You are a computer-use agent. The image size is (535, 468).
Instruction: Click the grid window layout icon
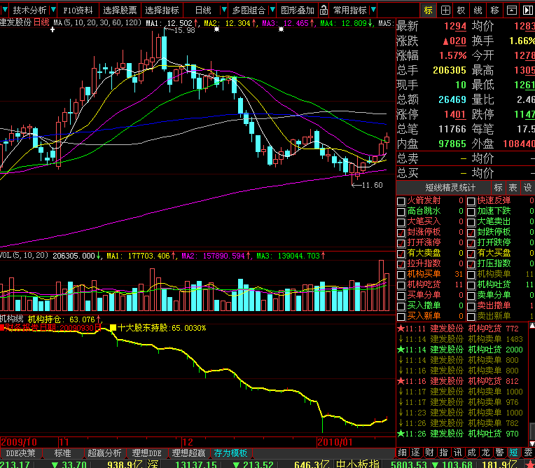click(445, 11)
